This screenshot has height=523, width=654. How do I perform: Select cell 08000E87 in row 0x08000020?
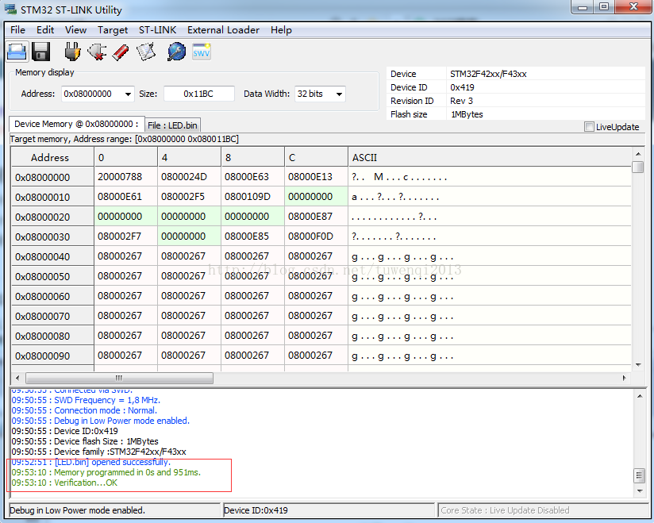click(x=316, y=217)
